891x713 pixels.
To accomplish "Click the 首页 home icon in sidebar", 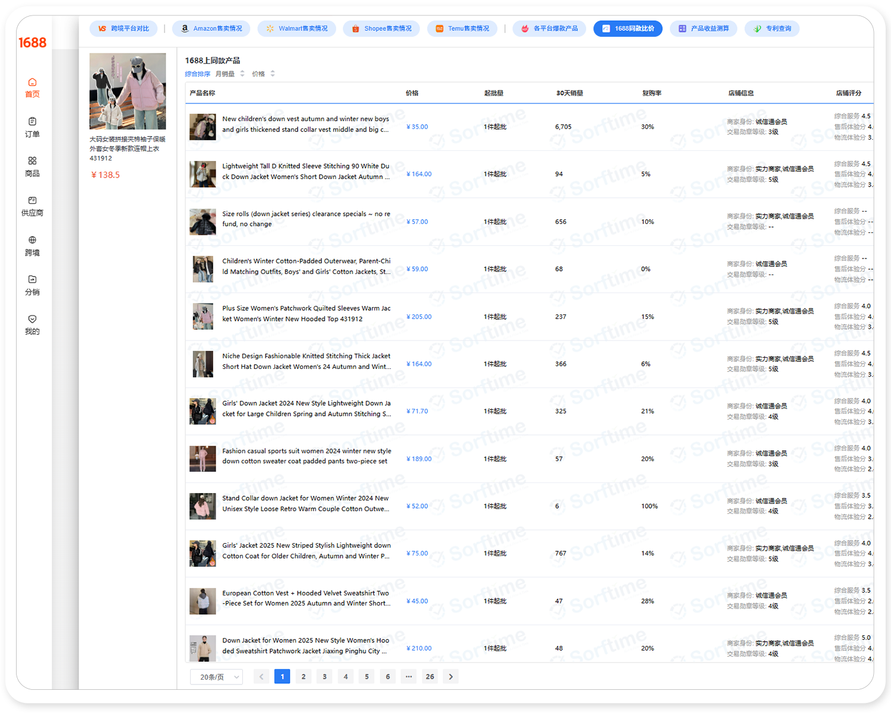I will [x=32, y=83].
